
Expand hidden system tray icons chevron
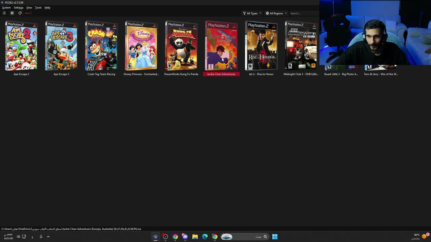tap(48, 237)
